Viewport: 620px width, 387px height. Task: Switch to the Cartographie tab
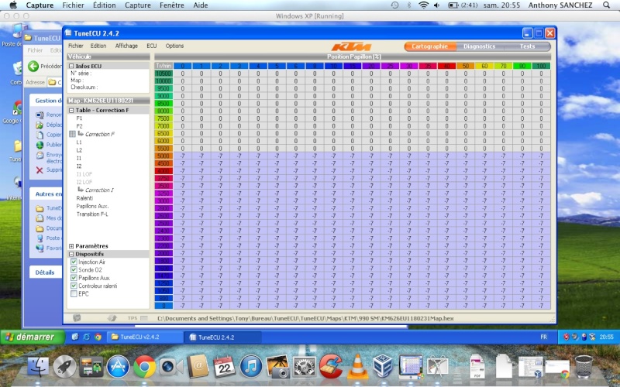pos(429,46)
